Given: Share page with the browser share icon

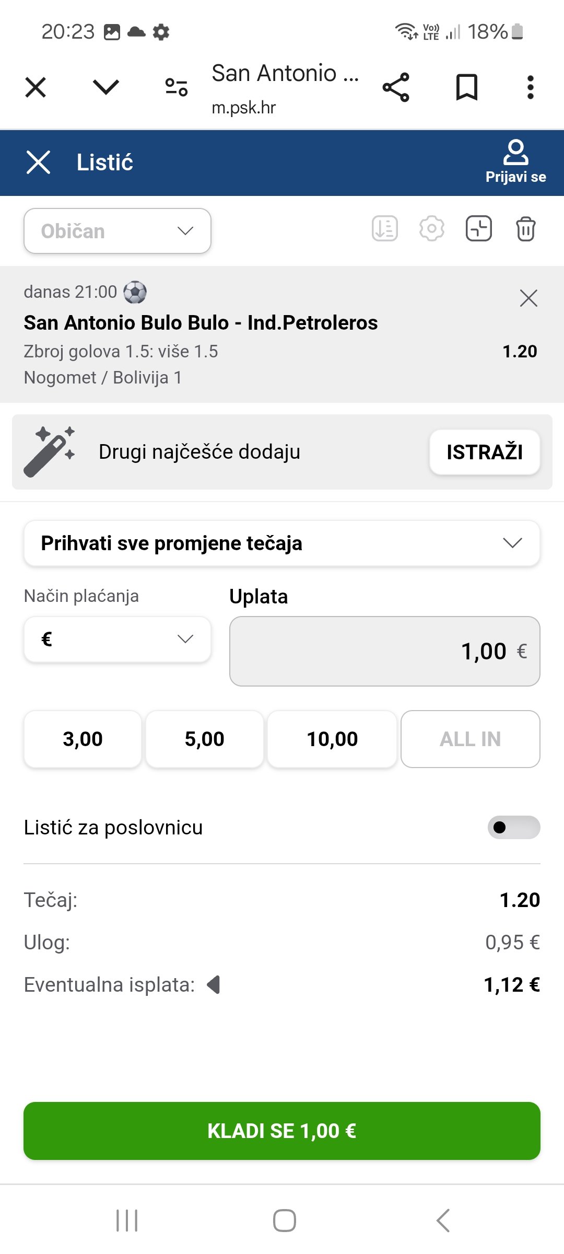Looking at the screenshot, I should tap(396, 87).
